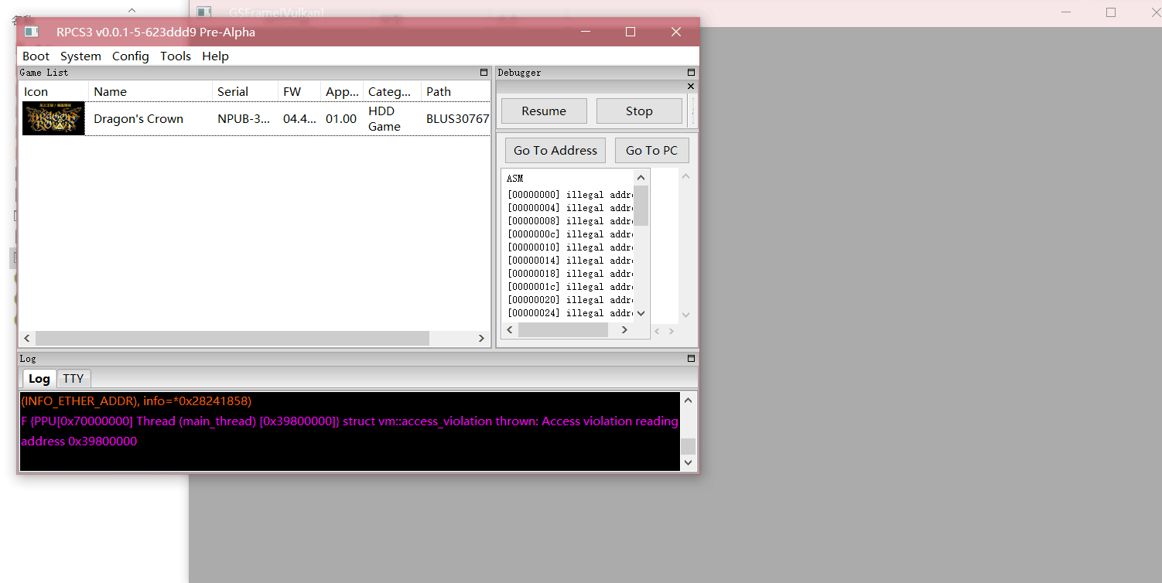Close the RPCS3 window

click(676, 32)
